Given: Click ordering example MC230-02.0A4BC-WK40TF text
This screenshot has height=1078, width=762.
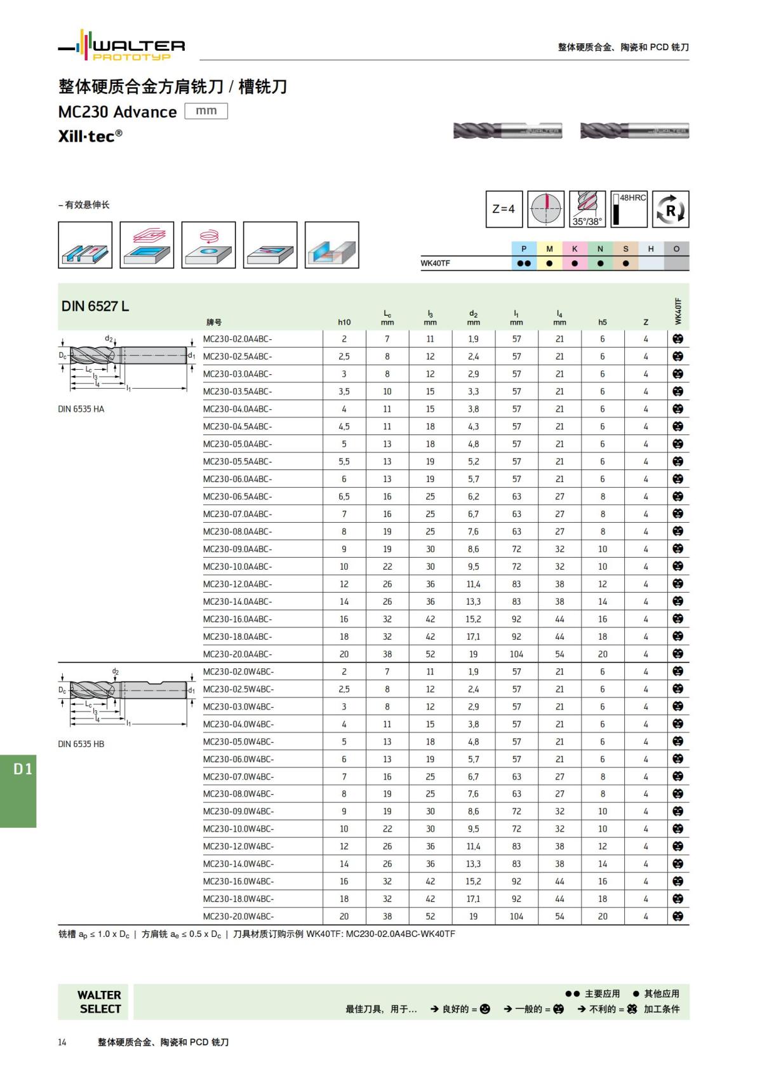Looking at the screenshot, I should (401, 934).
